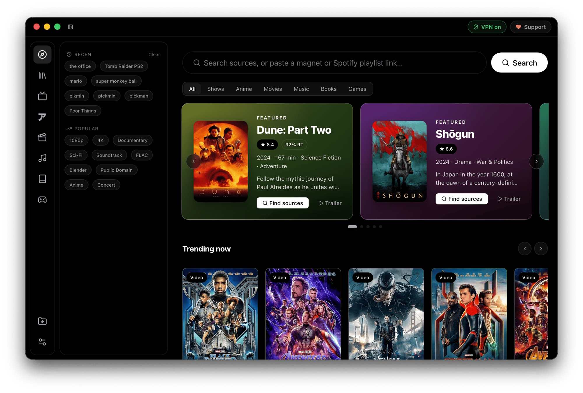Select the Books filter tab

point(329,89)
